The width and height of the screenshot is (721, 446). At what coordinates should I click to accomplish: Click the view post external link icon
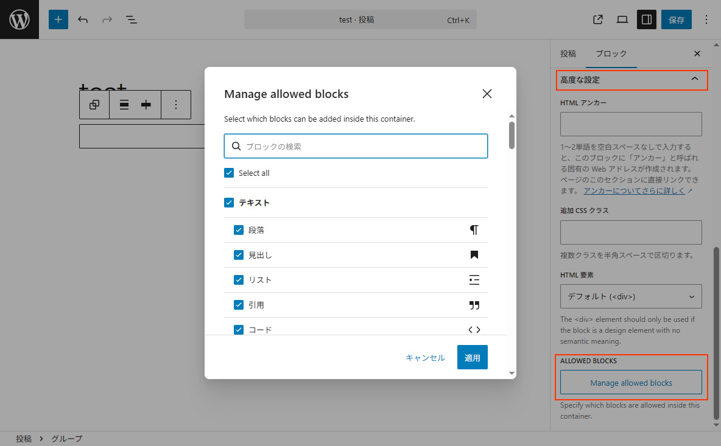(x=597, y=19)
